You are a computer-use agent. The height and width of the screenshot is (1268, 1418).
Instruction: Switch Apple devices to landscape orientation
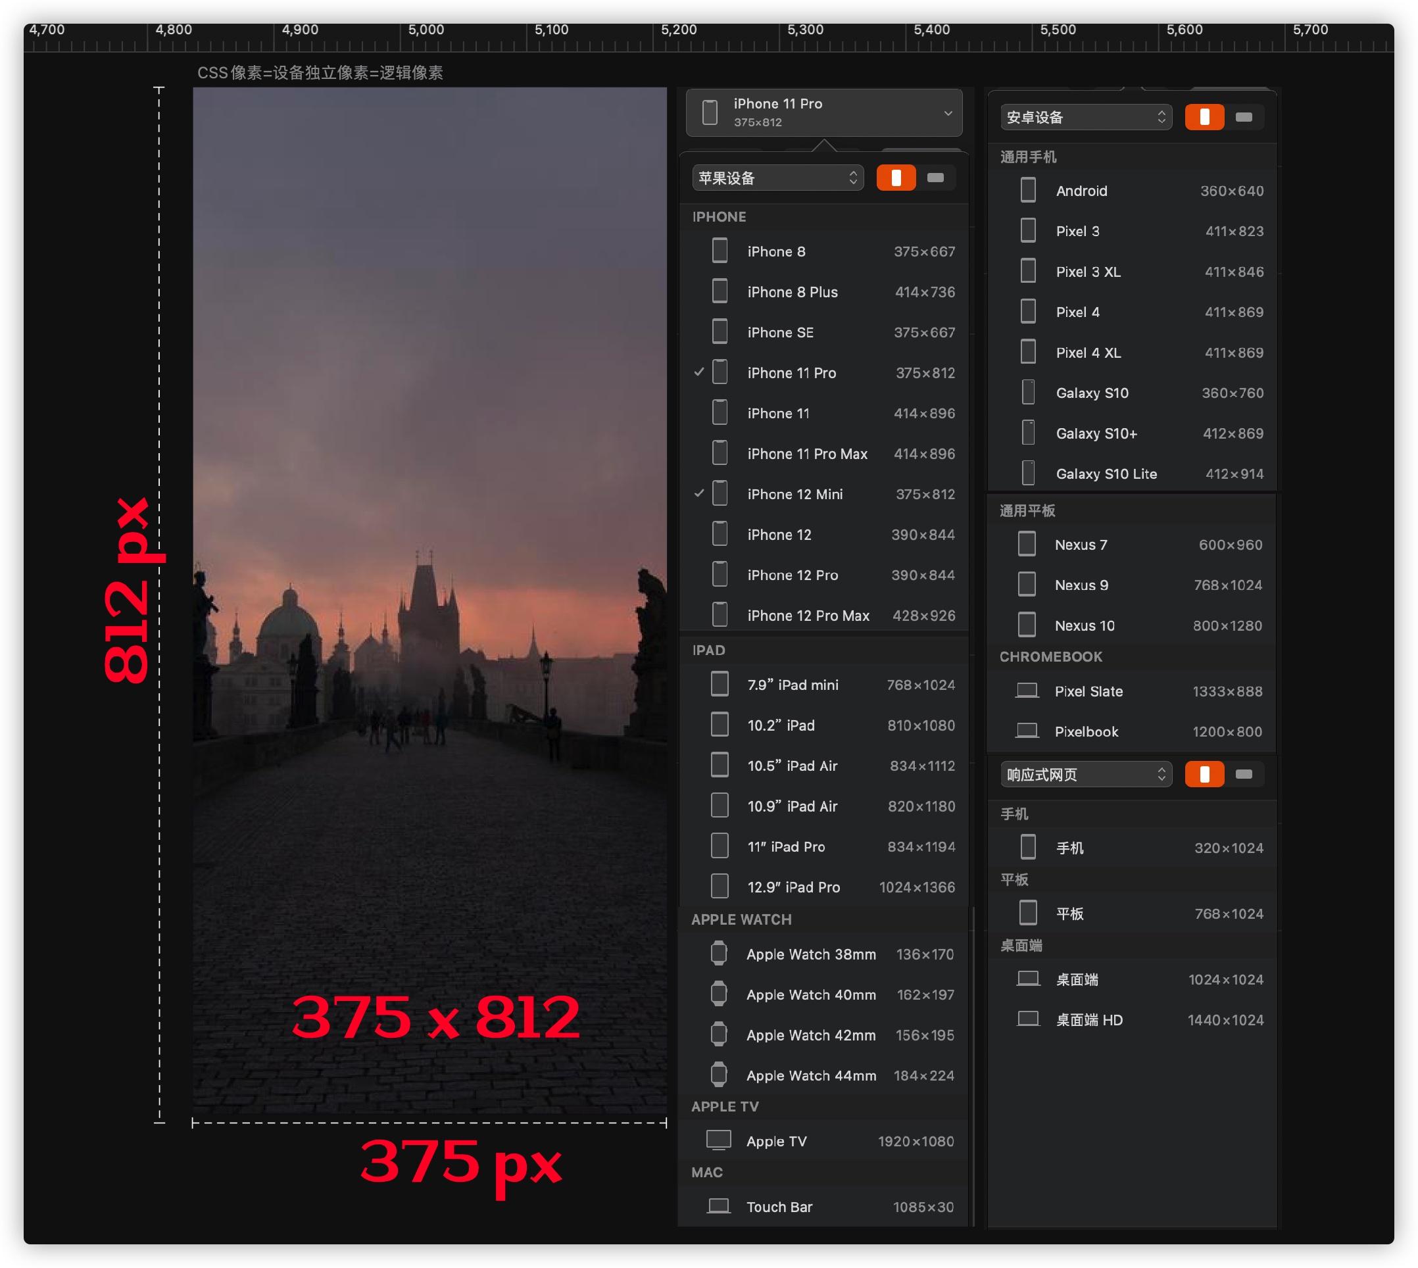(x=935, y=178)
